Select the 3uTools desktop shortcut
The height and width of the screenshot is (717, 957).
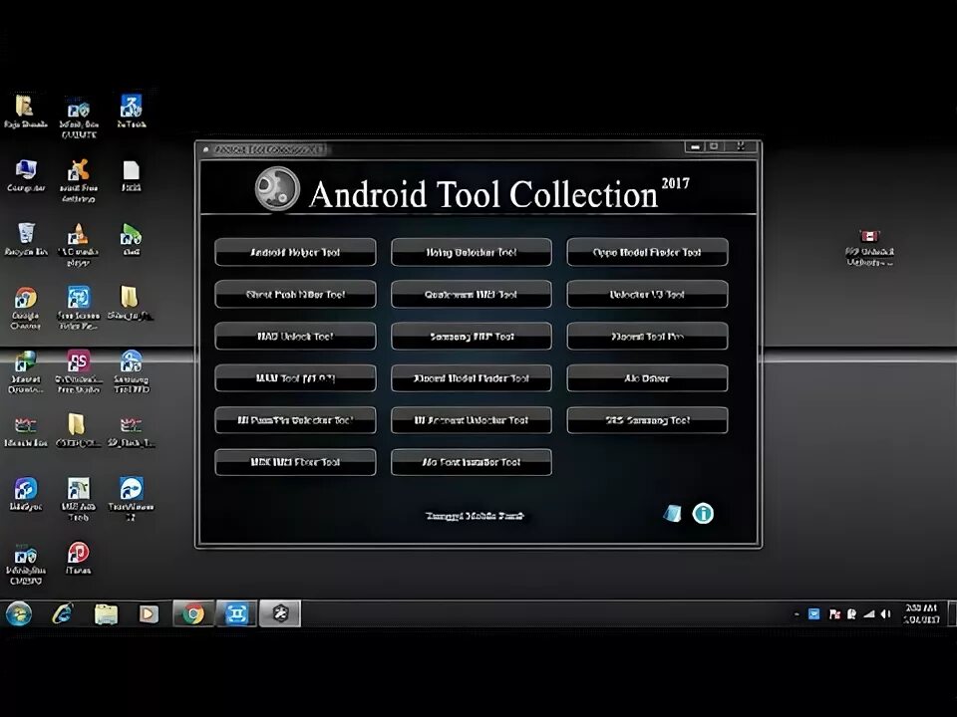[131, 111]
